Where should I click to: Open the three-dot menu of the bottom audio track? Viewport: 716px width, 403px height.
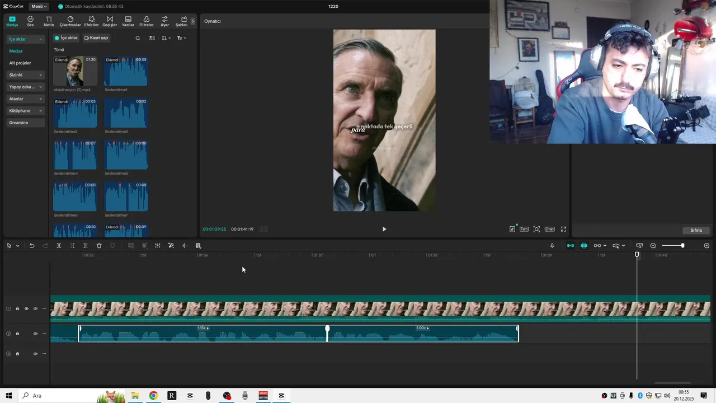pos(44,354)
